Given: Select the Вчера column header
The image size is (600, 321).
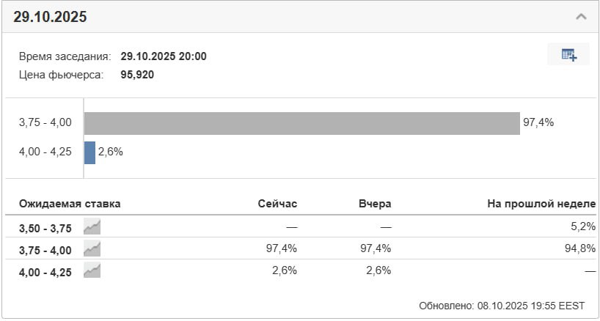Looking at the screenshot, I should [x=375, y=204].
